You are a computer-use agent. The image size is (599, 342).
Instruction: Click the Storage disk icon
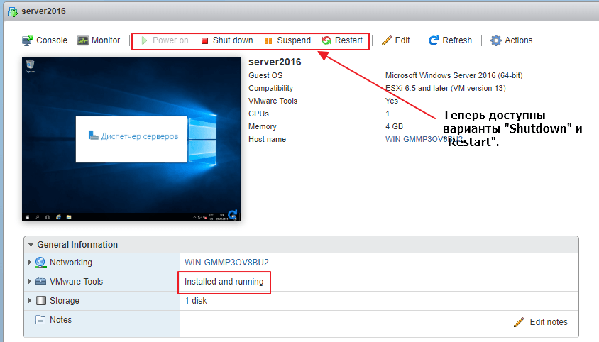[40, 301]
